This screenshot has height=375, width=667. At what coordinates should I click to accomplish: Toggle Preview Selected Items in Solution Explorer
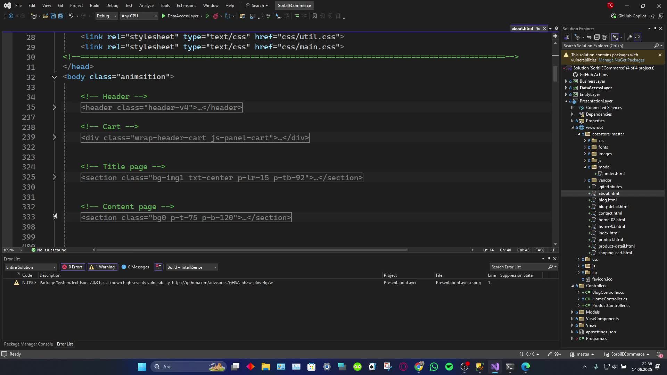[637, 37]
